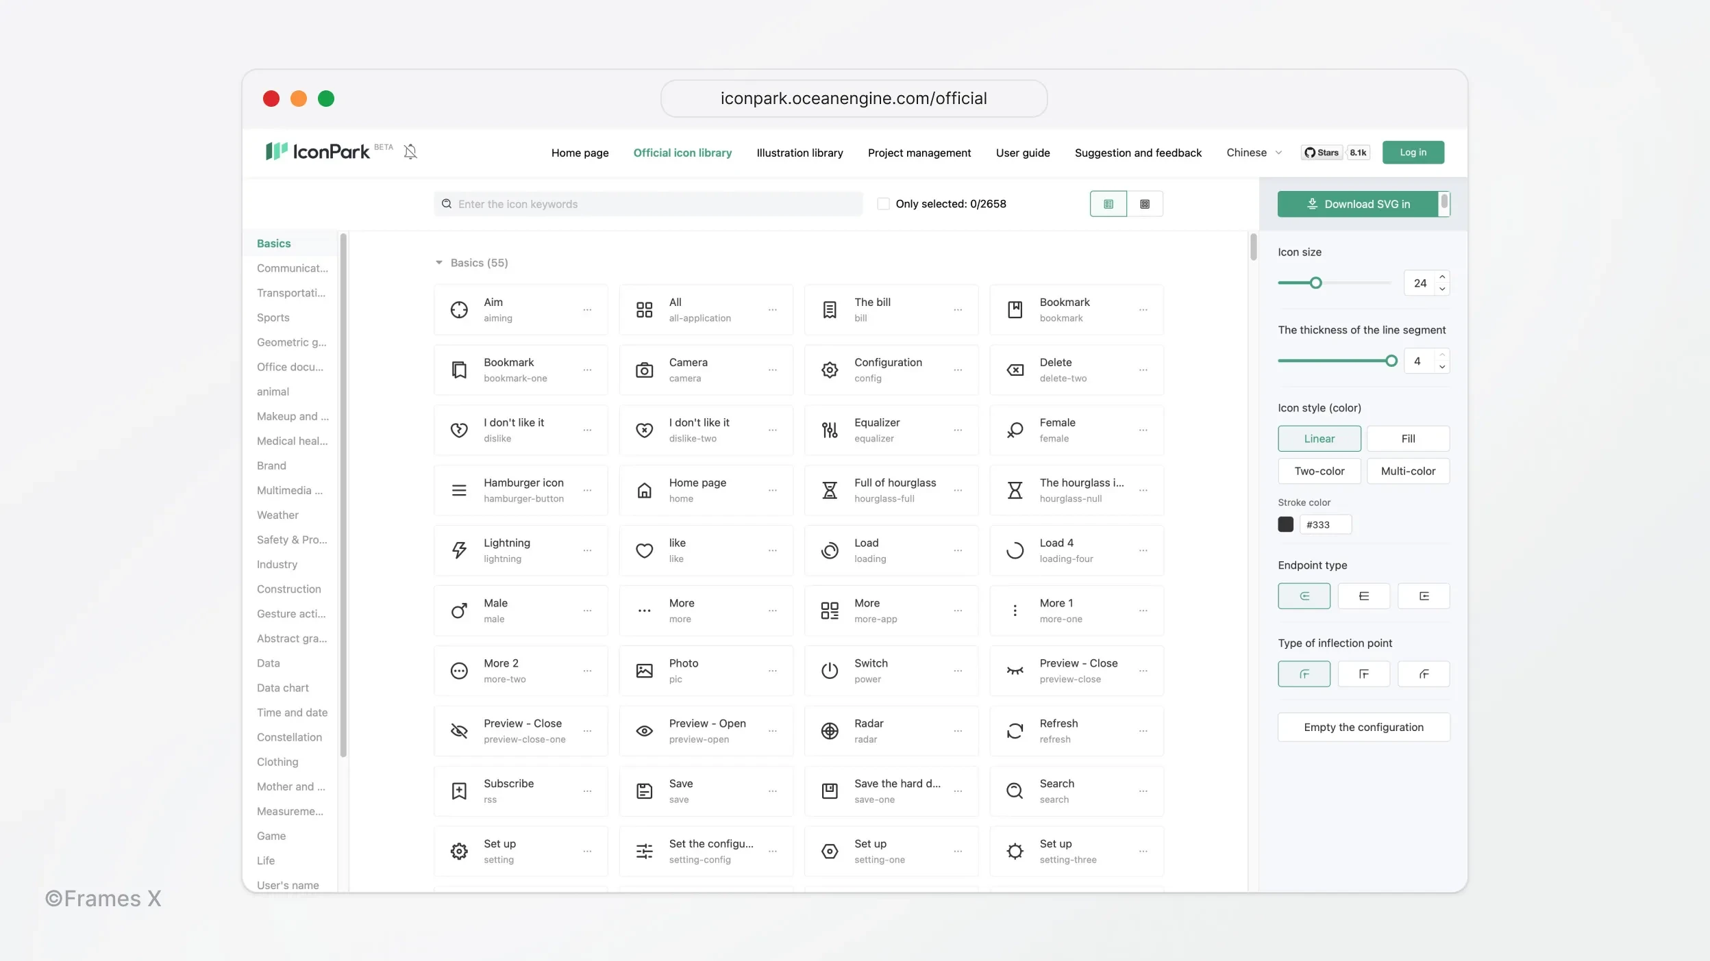Select the hamburger-button icon
1710x961 pixels.
[x=459, y=490]
